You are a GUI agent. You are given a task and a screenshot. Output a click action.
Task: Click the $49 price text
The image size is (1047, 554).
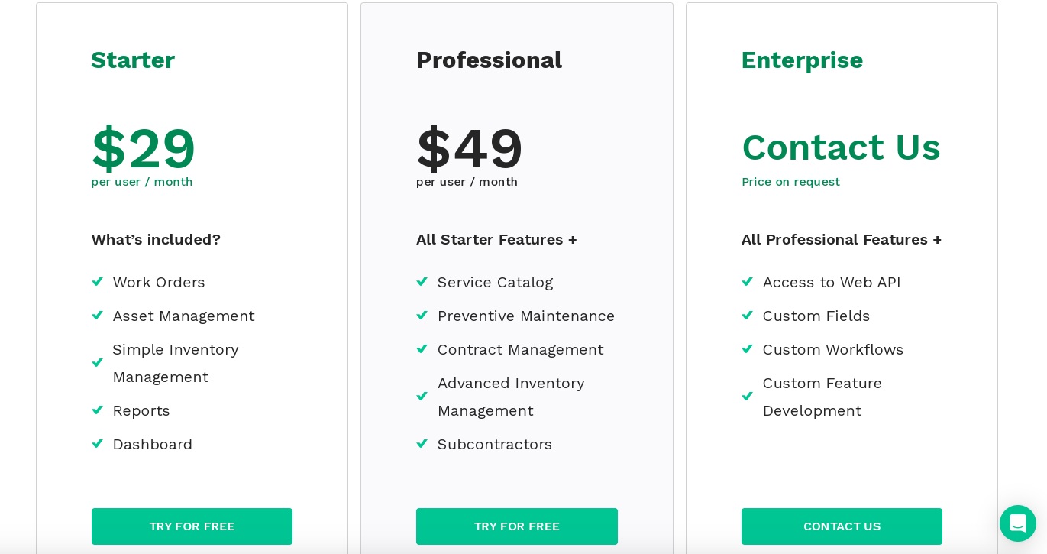469,148
